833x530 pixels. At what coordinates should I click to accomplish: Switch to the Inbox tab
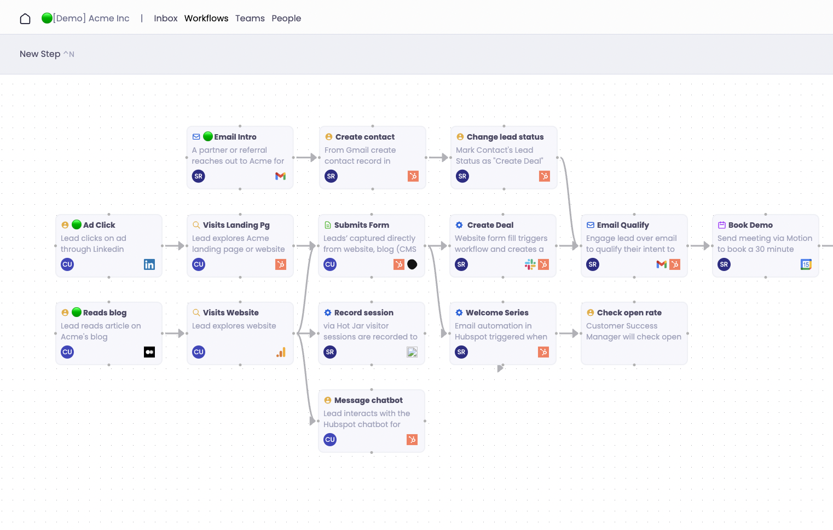pos(166,18)
